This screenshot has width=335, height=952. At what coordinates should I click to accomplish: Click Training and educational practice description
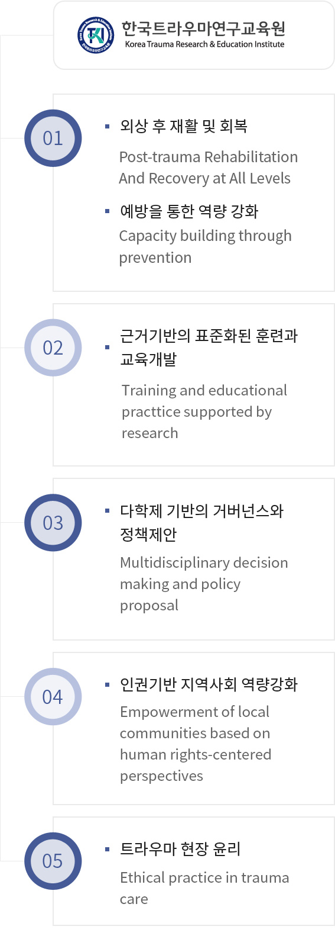tap(204, 411)
